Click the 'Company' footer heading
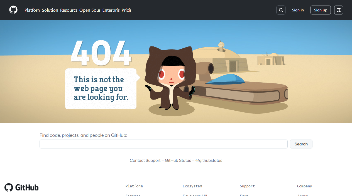 304,186
